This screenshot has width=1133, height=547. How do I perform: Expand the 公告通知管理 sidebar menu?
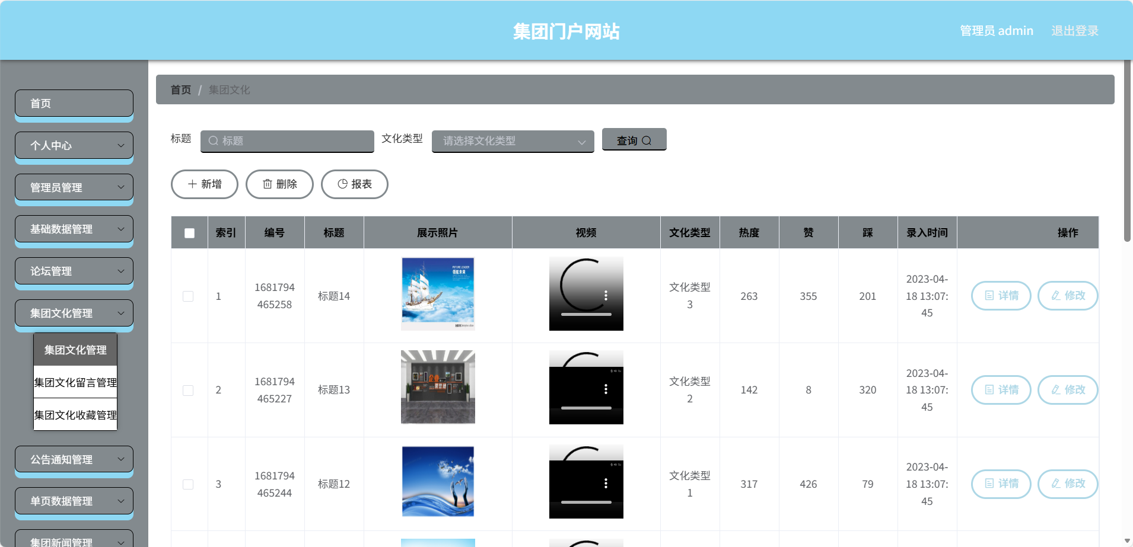pos(74,459)
